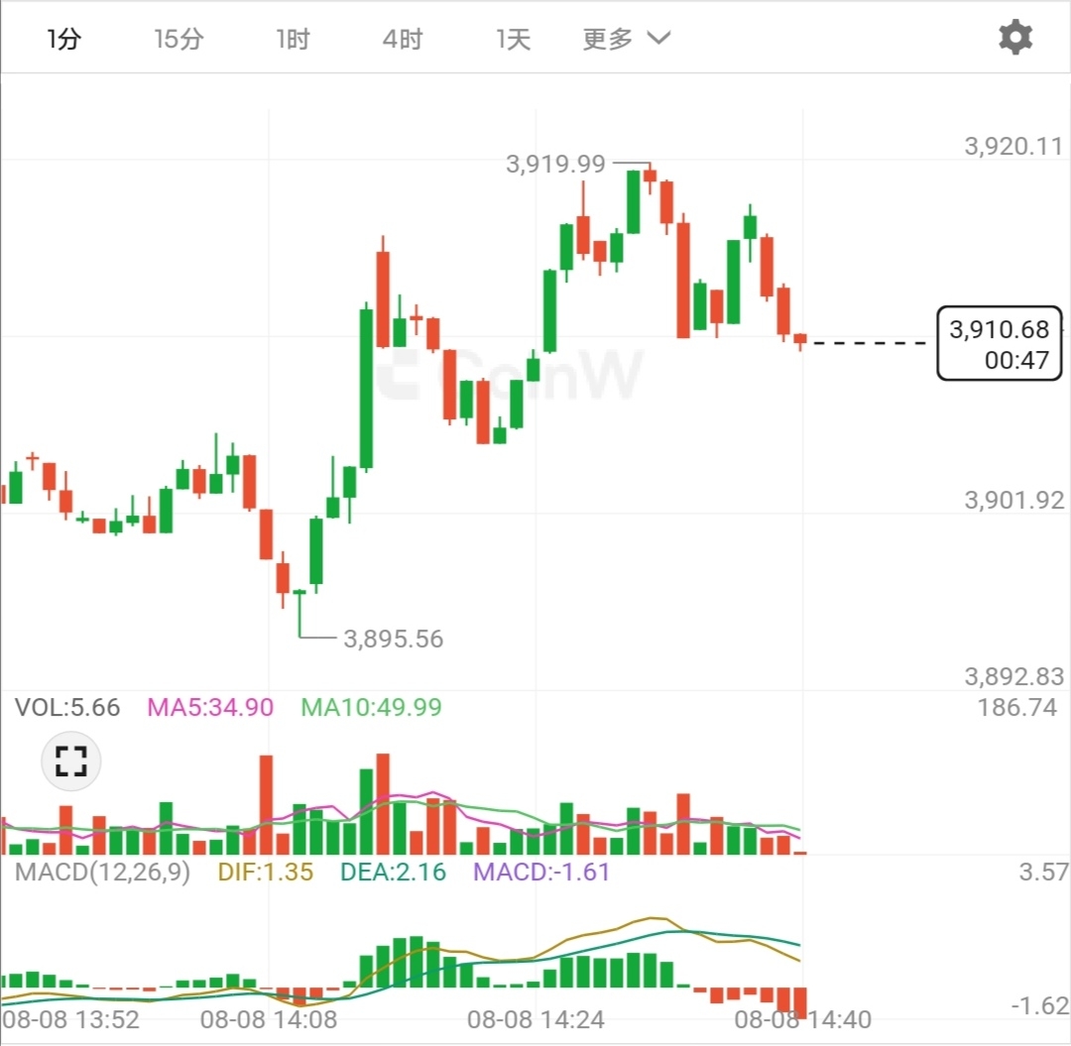Click the 3,895.56 low price marker
1071x1046 pixels.
click(x=393, y=639)
